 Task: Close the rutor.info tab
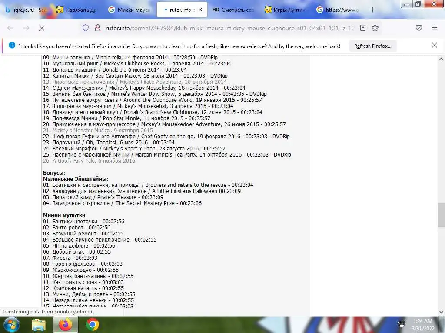click(200, 10)
